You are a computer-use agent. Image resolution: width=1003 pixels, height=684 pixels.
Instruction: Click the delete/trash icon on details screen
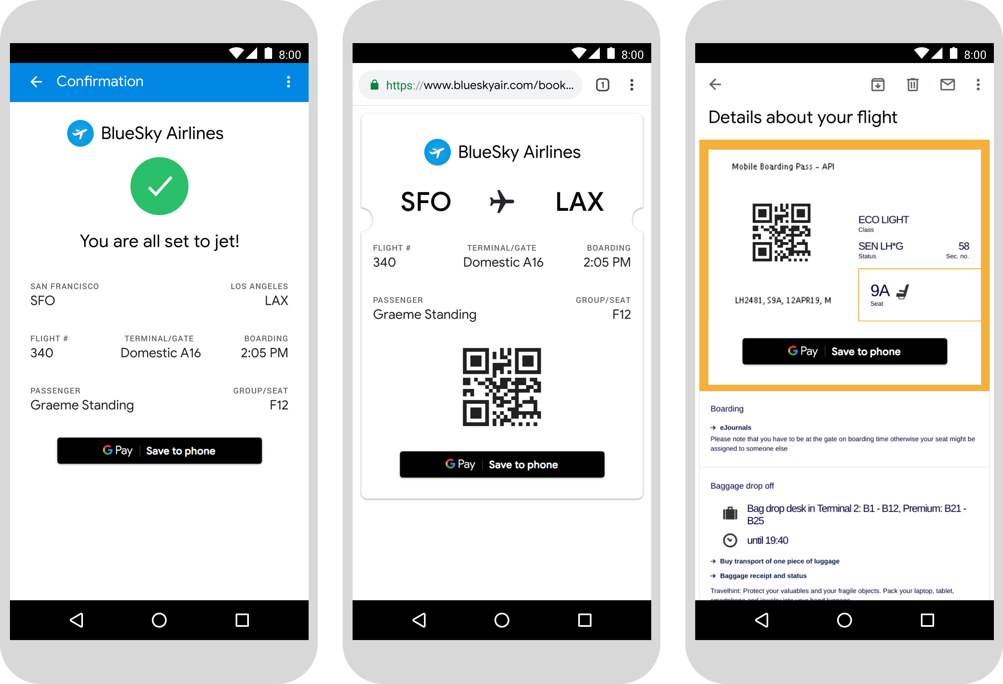912,84
